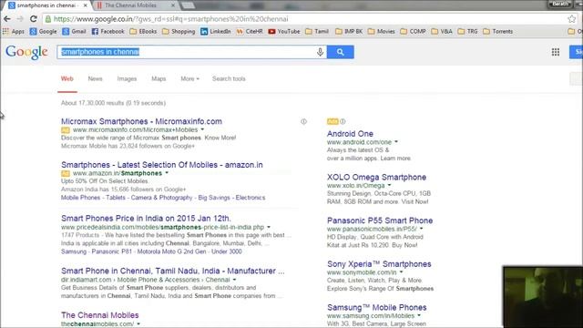Click the Google logo
Image resolution: width=583 pixels, height=328 pixels.
click(x=26, y=52)
